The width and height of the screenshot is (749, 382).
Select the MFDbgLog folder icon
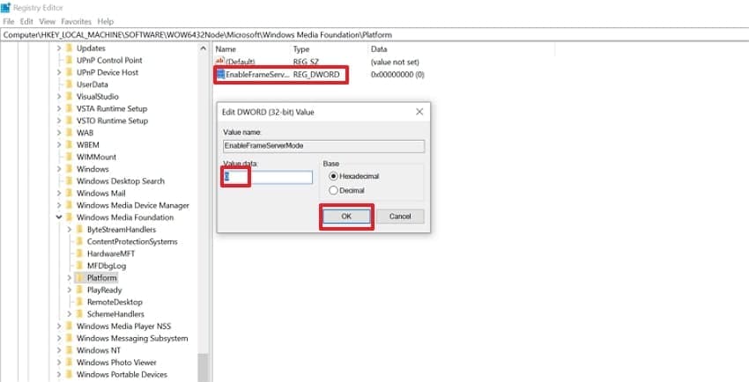79,266
